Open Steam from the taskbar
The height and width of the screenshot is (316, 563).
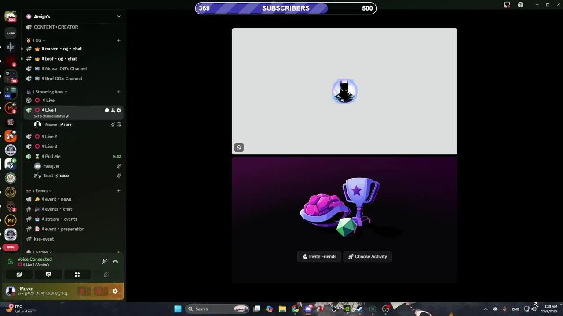point(359,309)
